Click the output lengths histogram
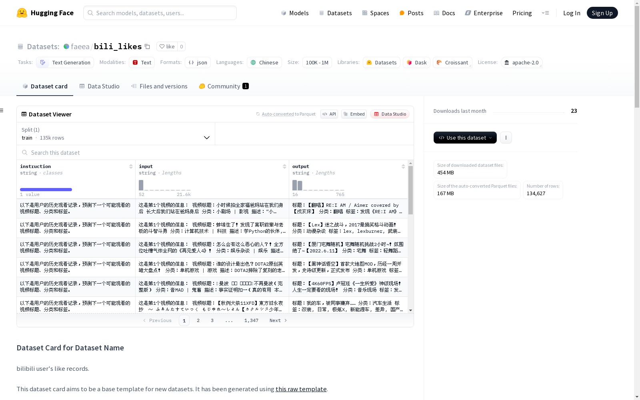Viewport: 640px width, 400px height. pos(318,185)
